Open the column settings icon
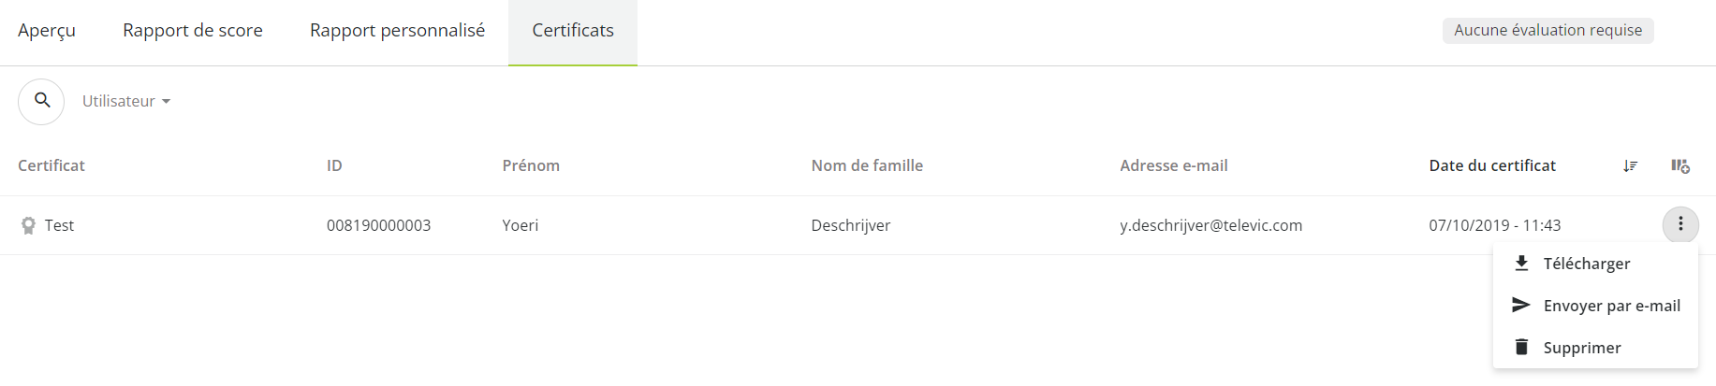 coord(1680,165)
